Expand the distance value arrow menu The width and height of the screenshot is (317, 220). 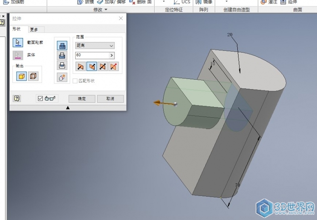click(x=111, y=55)
